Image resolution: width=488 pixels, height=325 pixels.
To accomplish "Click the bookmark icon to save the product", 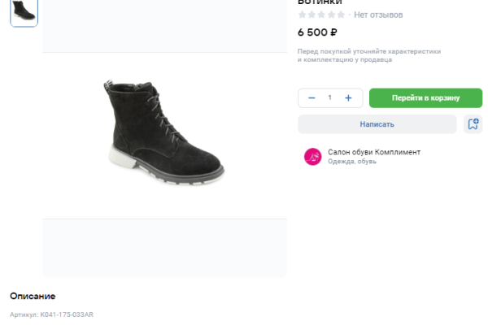I will click(x=473, y=124).
